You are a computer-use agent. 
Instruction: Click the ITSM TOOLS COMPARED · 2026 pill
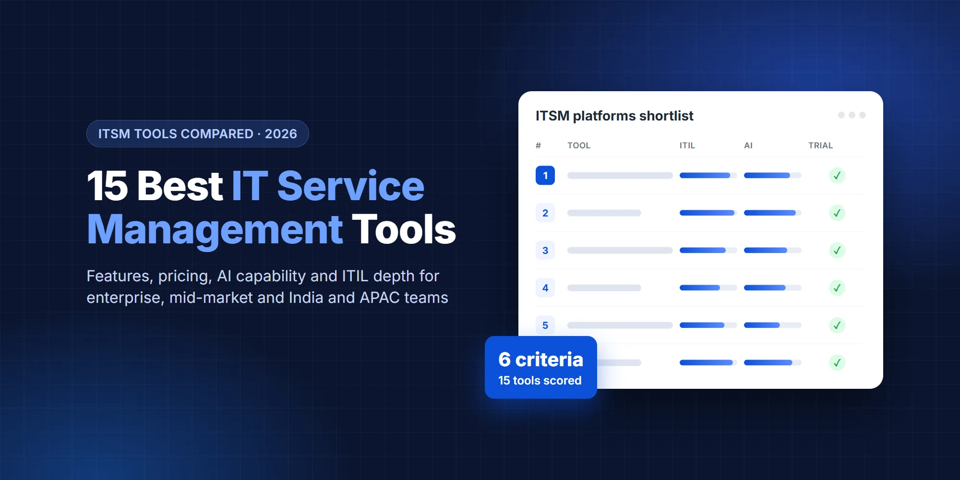[198, 134]
